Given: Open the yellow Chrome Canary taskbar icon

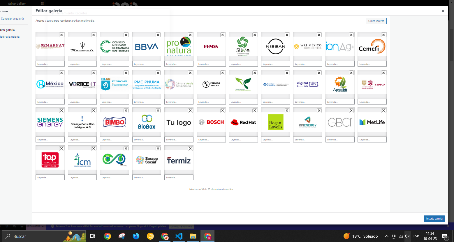Looking at the screenshot, I should 150,236.
